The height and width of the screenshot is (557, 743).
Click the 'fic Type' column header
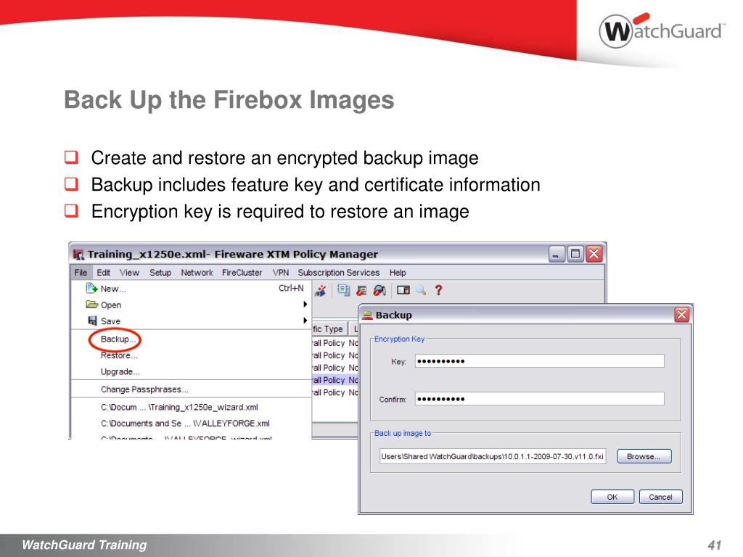[x=330, y=329]
